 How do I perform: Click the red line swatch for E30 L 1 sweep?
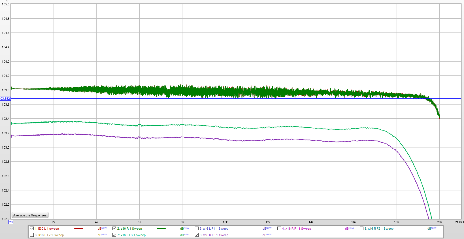pos(78,229)
